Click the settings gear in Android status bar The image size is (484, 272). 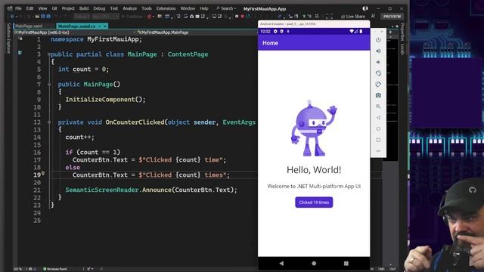[275, 32]
